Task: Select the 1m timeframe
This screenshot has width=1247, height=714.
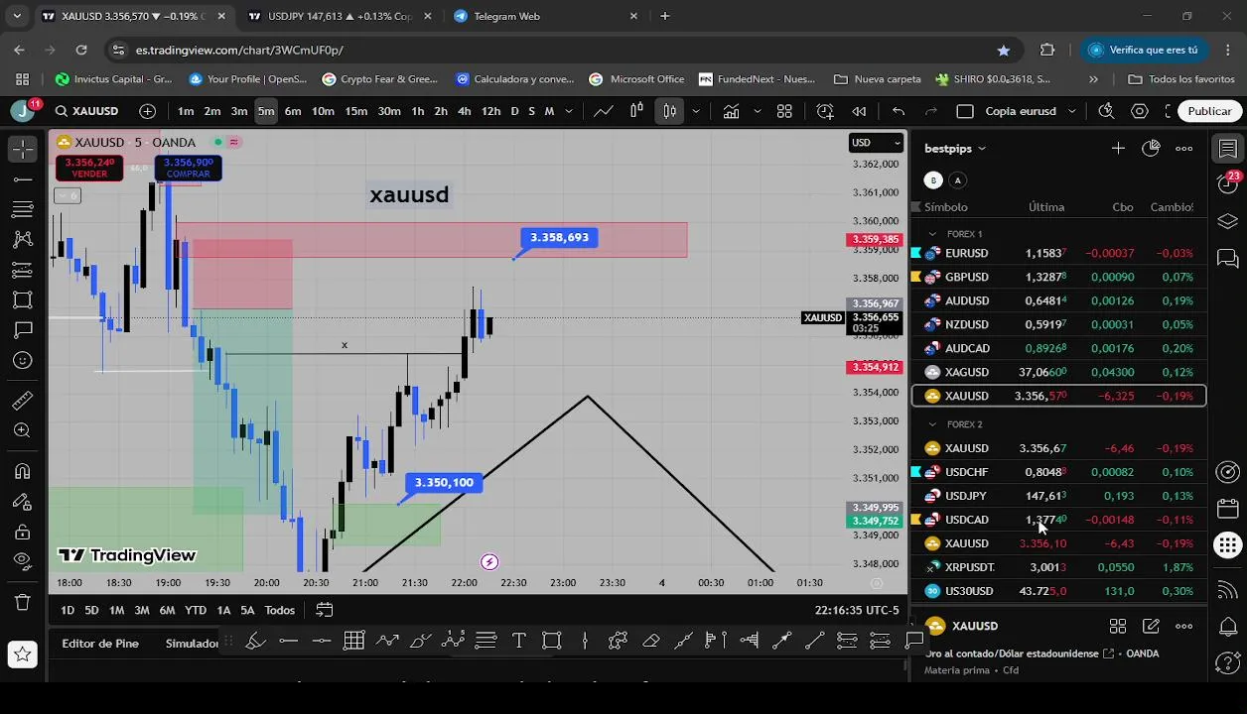Action: pos(186,111)
